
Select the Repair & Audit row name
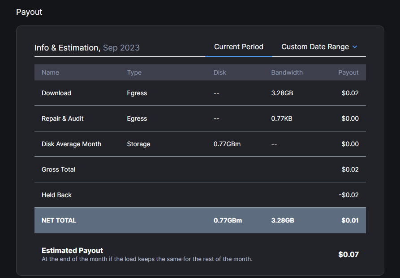click(63, 118)
